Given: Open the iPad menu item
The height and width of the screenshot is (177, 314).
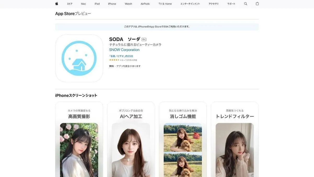Looking at the screenshot, I should click(97, 4).
